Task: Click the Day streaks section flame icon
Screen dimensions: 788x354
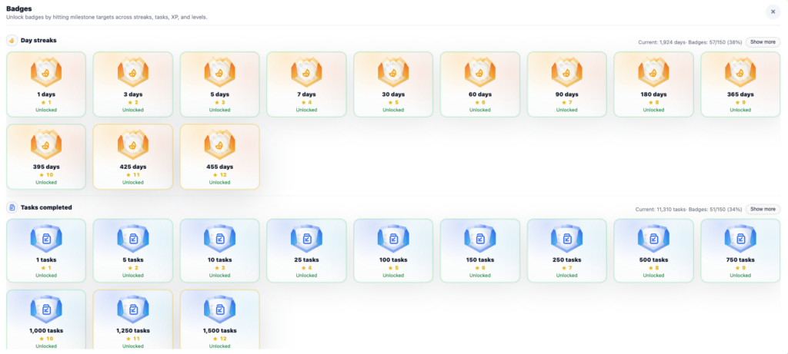Action: (x=12, y=41)
